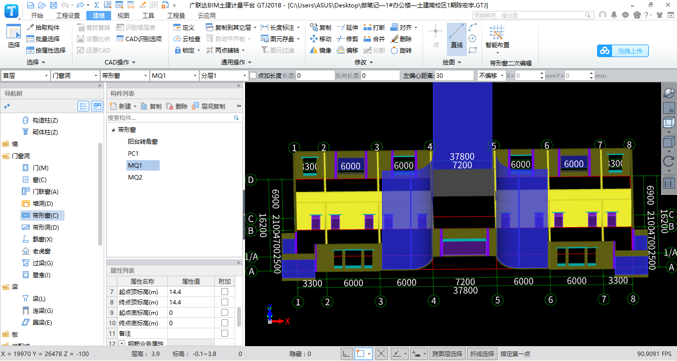Image resolution: width=677 pixels, height=361 pixels.
Task: Click 复制到其它层 copy to other floors
Action: click(231, 27)
